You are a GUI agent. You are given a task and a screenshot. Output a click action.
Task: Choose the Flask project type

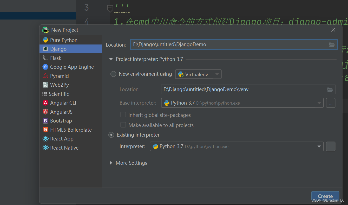pos(70,58)
